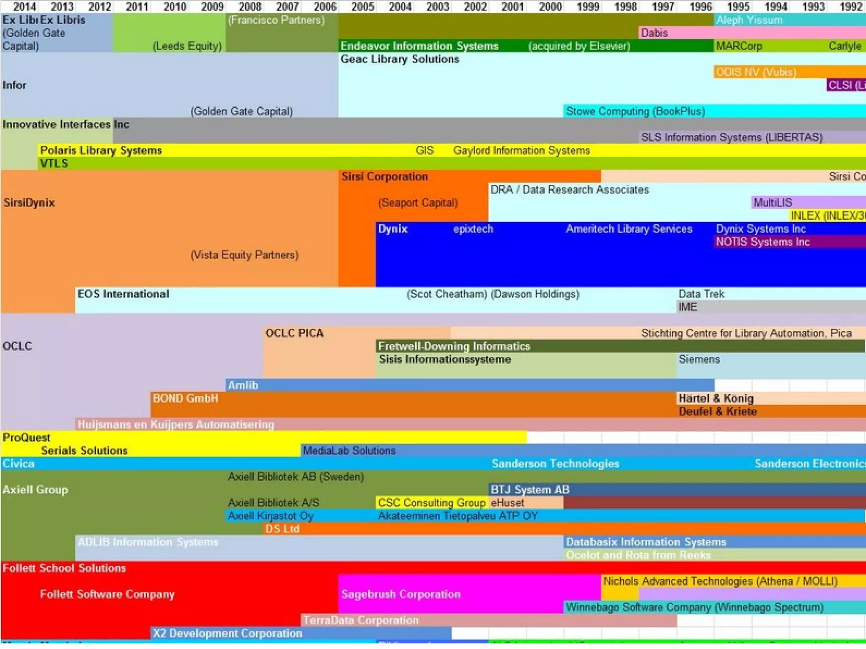
Task: Click Deufel & Kriete label
Action: [x=718, y=412]
